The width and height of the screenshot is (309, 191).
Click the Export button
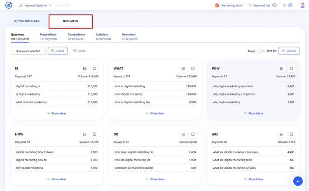pyautogui.click(x=58, y=51)
